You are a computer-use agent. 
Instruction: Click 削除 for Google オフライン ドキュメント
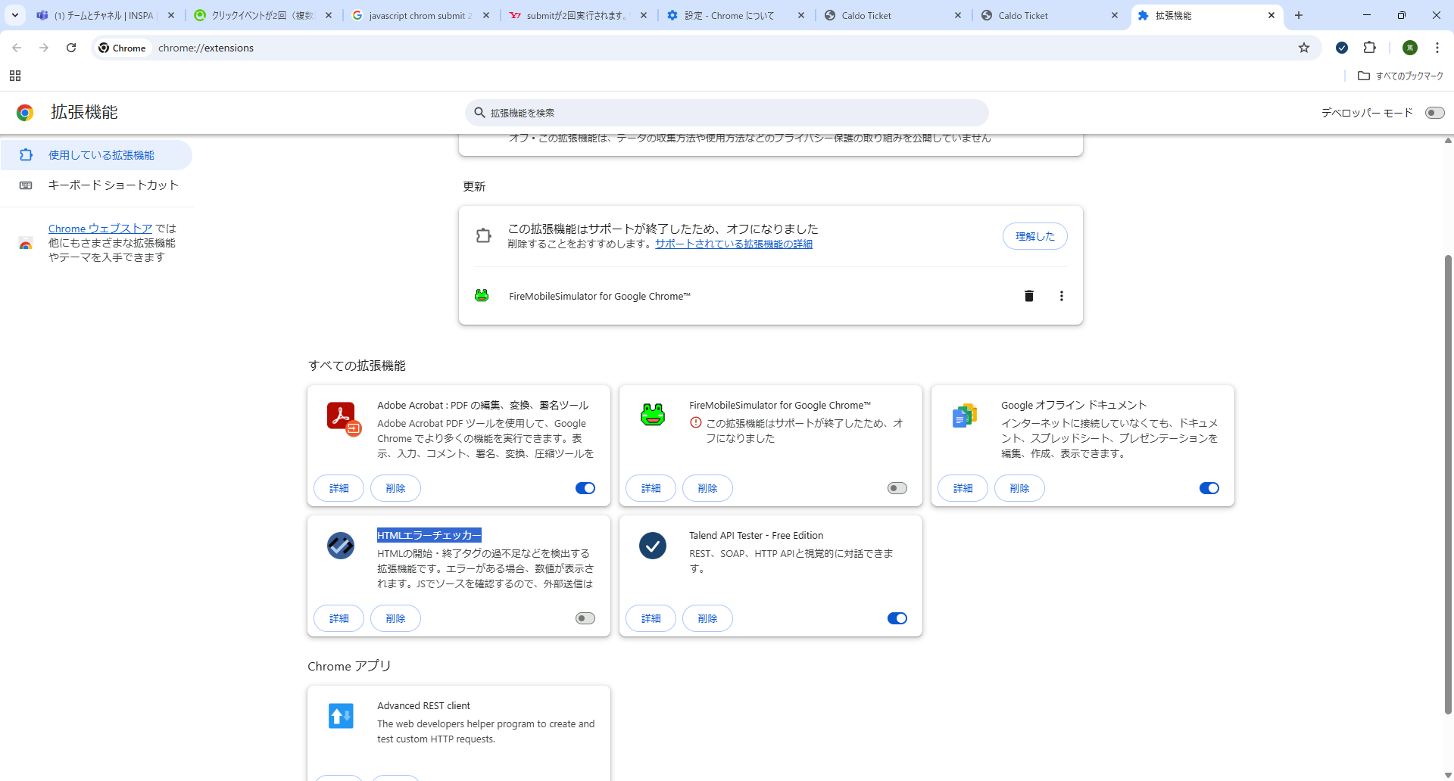[x=1019, y=488]
